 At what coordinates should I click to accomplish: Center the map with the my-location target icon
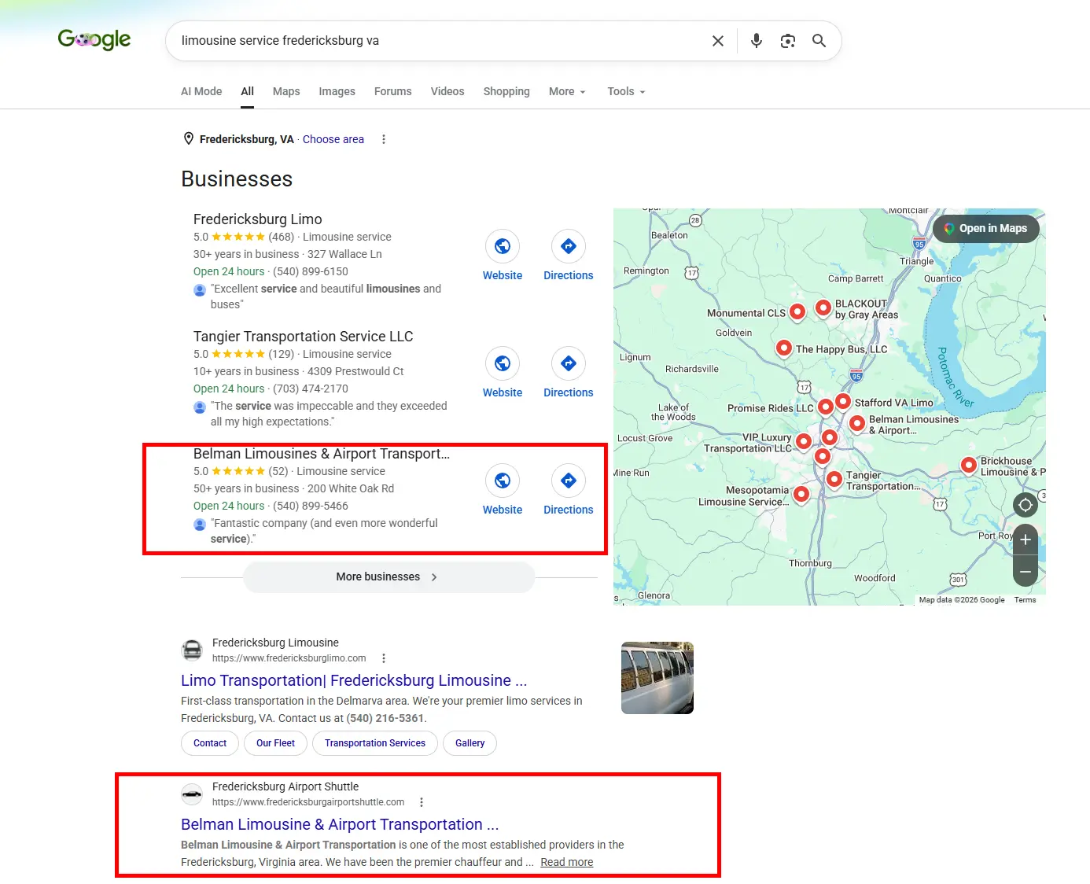point(1026,505)
